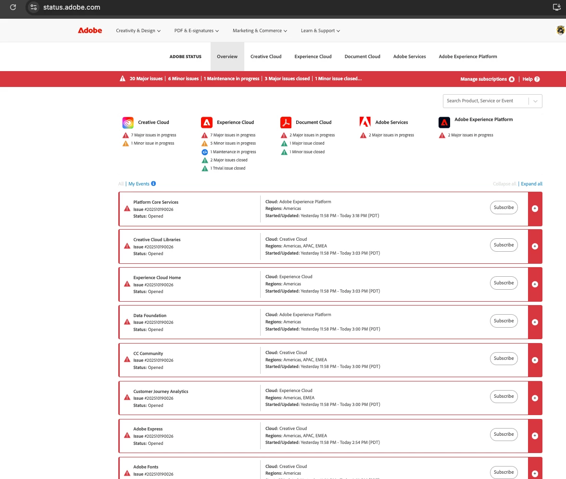Screen dimensions: 566x479
Task: Expand the Creative Cloud Libraries issue
Action: [535, 246]
